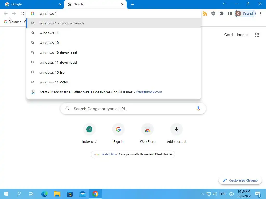This screenshot has height=199, width=266.
Task: Click the Chrome taskbar icon
Action: (95, 194)
